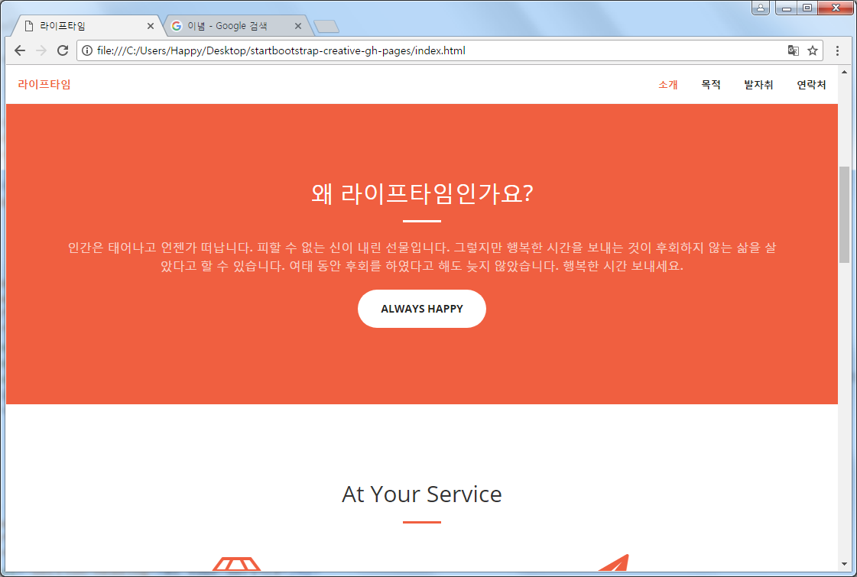Click scrollbar up arrow
The image size is (857, 577).
[845, 72]
